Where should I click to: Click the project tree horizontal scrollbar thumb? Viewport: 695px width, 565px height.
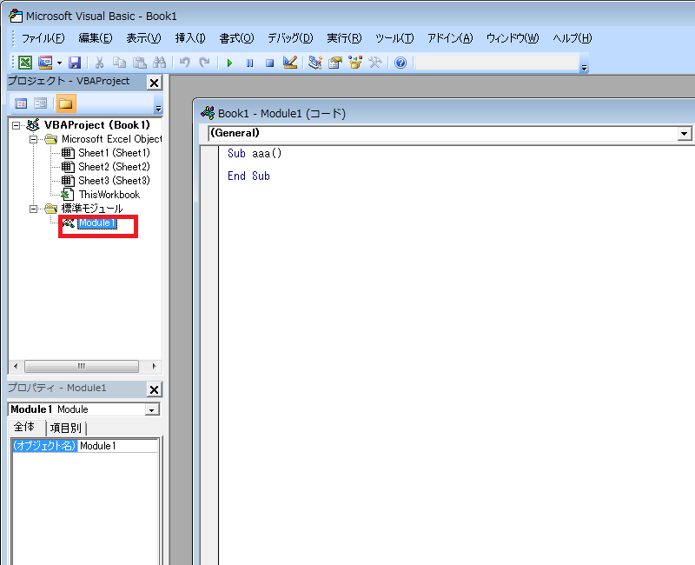click(82, 366)
